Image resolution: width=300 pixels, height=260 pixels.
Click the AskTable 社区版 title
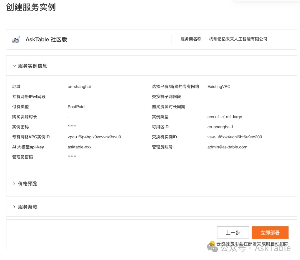tap(46, 39)
